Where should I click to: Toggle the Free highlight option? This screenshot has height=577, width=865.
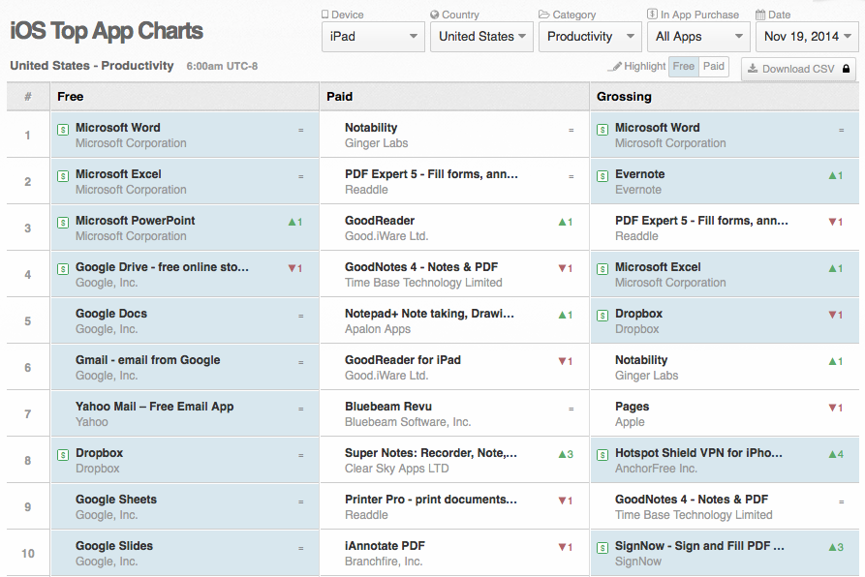684,66
